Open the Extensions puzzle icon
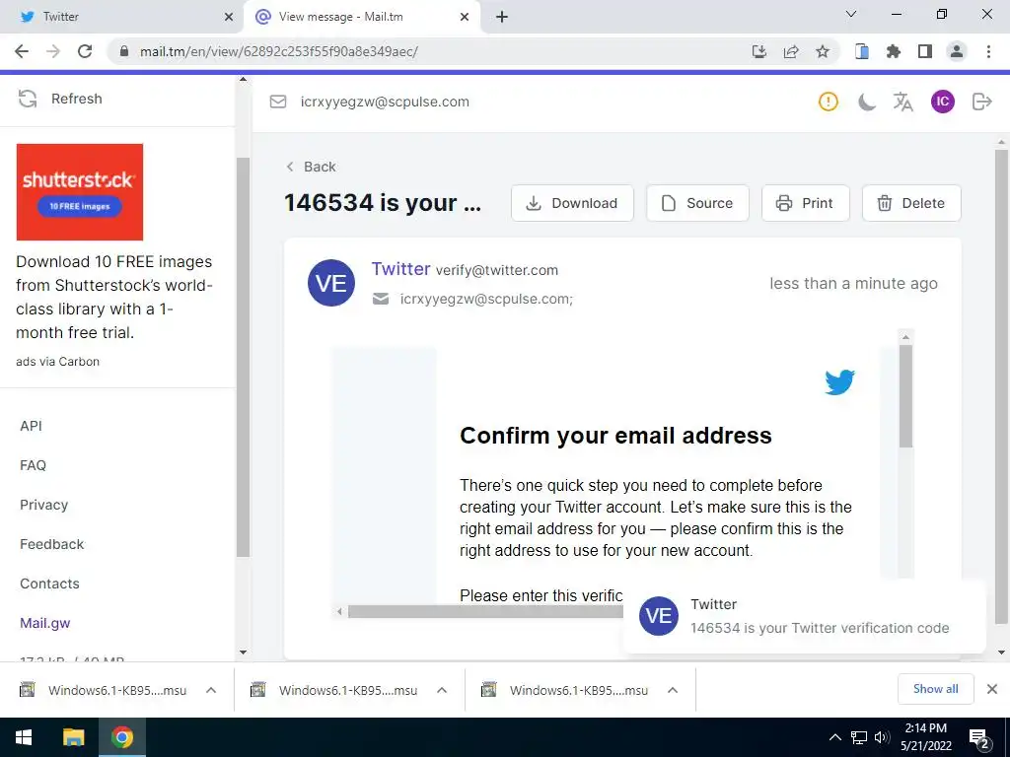Image resolution: width=1010 pixels, height=757 pixels. pyautogui.click(x=894, y=51)
